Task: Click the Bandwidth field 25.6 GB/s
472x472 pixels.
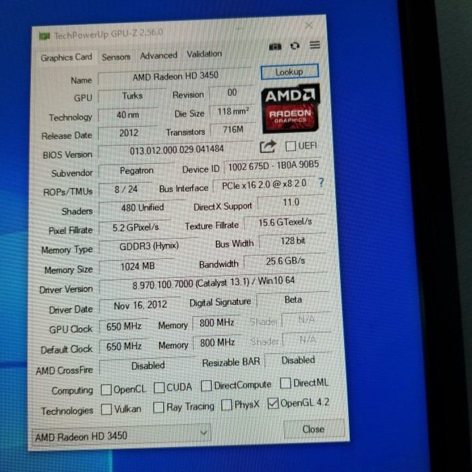Action: (x=285, y=261)
